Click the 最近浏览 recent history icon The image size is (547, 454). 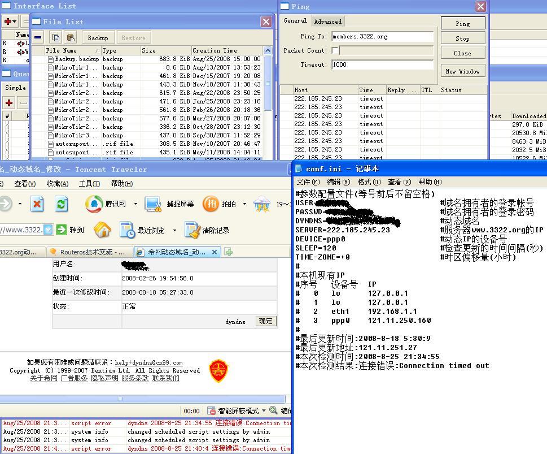(128, 230)
